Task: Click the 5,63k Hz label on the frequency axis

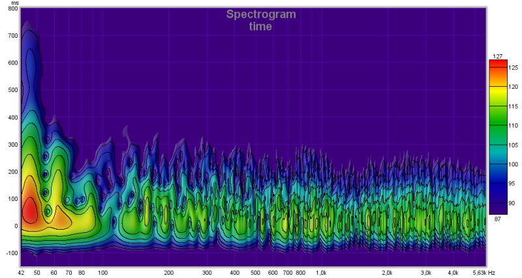Action: click(484, 273)
